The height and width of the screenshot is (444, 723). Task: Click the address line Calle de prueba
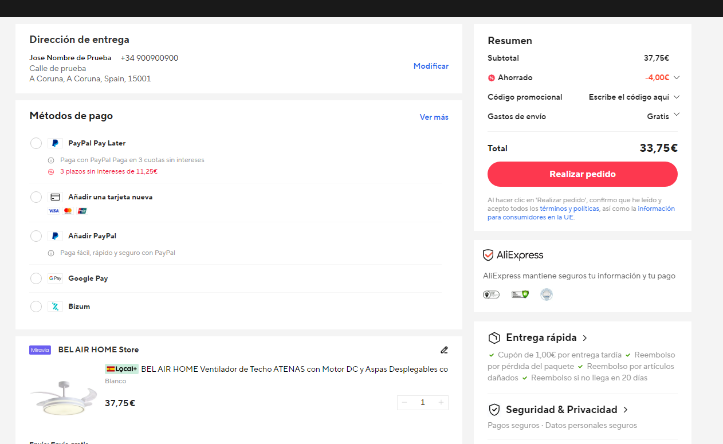[x=58, y=69]
